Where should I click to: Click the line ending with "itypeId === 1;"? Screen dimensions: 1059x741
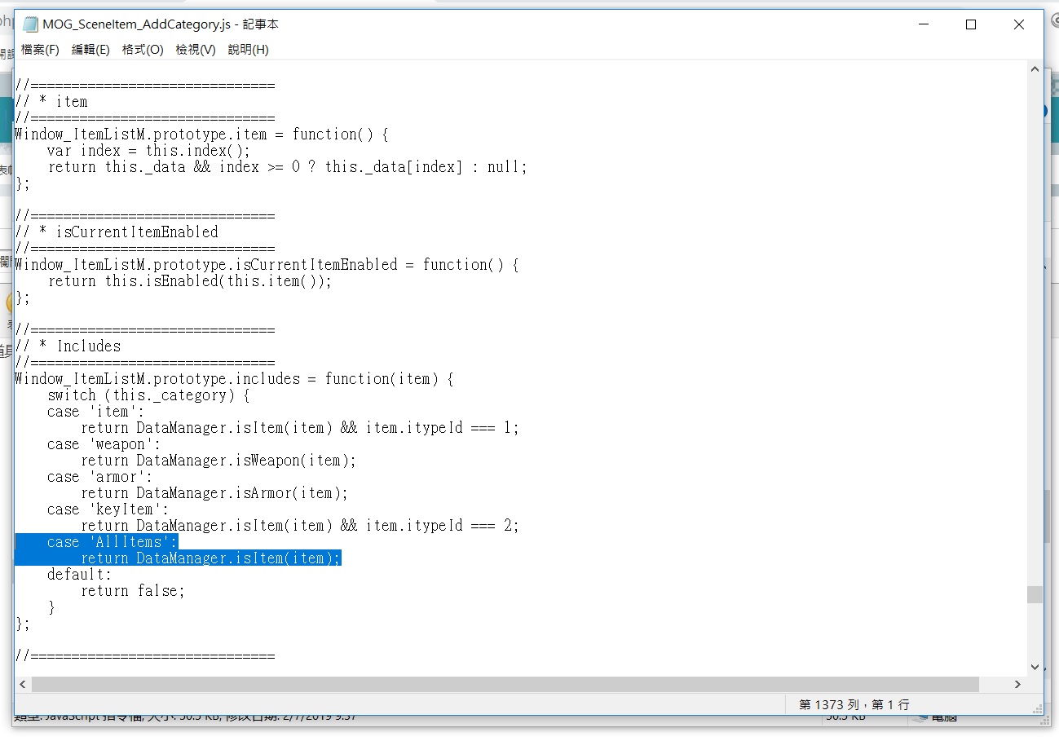tap(300, 428)
